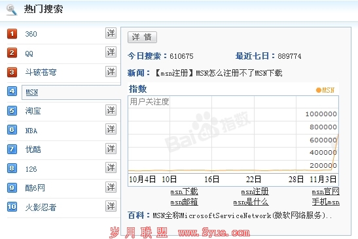This screenshot has width=358, height=239.
Task: Click the rank 8 badge for 126
Action: (x=12, y=168)
